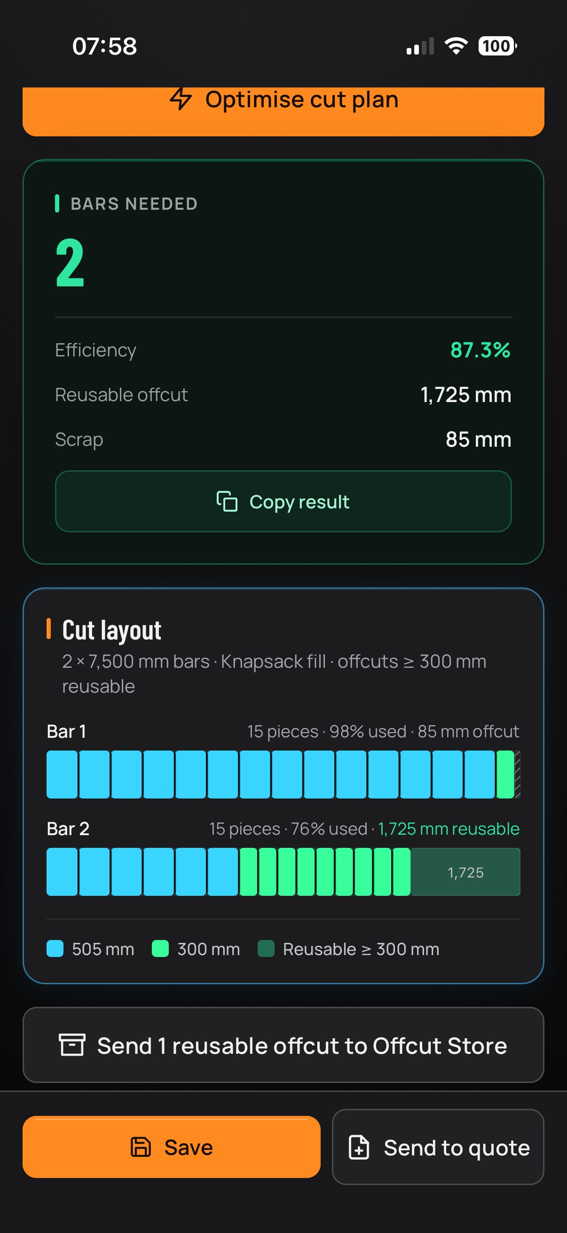Viewport: 567px width, 1233px height.
Task: Click the dark green Reusable legend swatch
Action: 266,948
